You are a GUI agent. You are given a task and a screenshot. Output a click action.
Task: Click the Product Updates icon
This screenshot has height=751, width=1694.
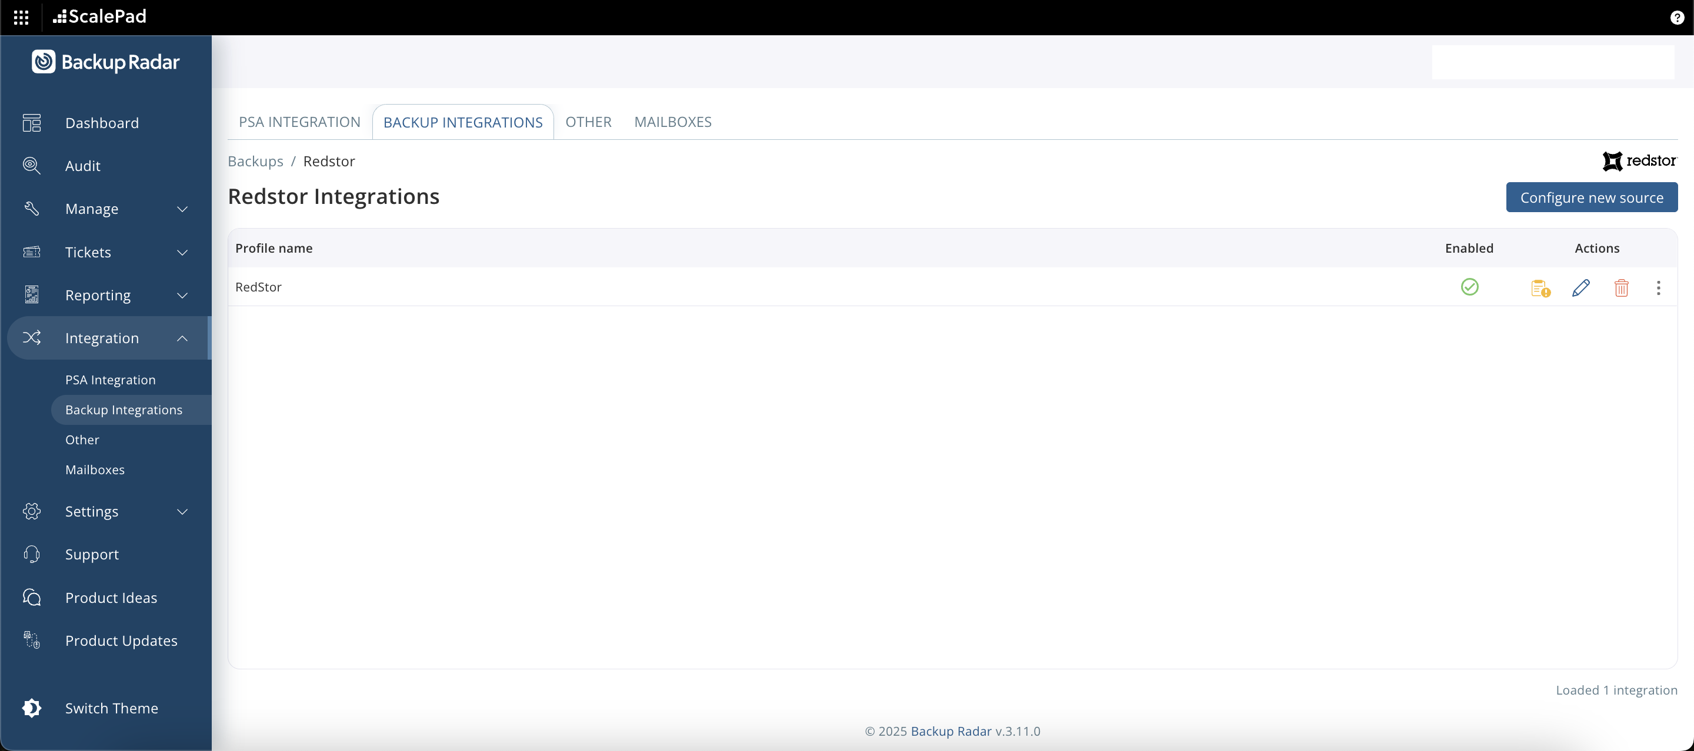point(32,641)
